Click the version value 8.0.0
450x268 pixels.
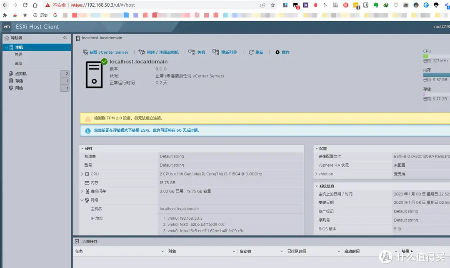tap(161, 69)
